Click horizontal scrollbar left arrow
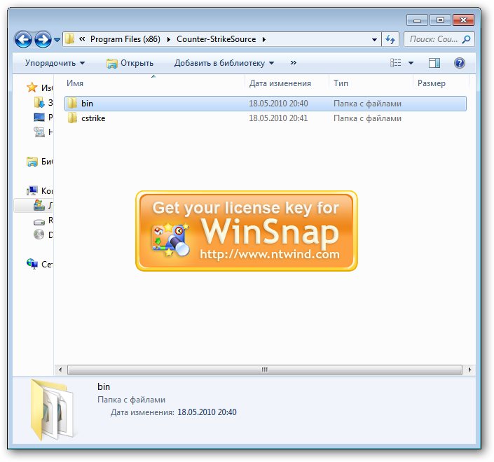 [x=60, y=370]
